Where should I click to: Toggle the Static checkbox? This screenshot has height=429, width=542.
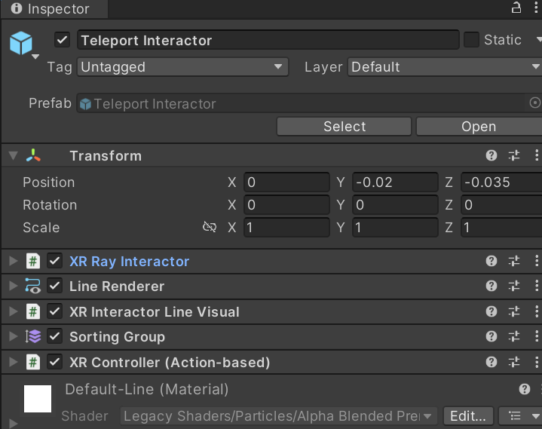[471, 40]
